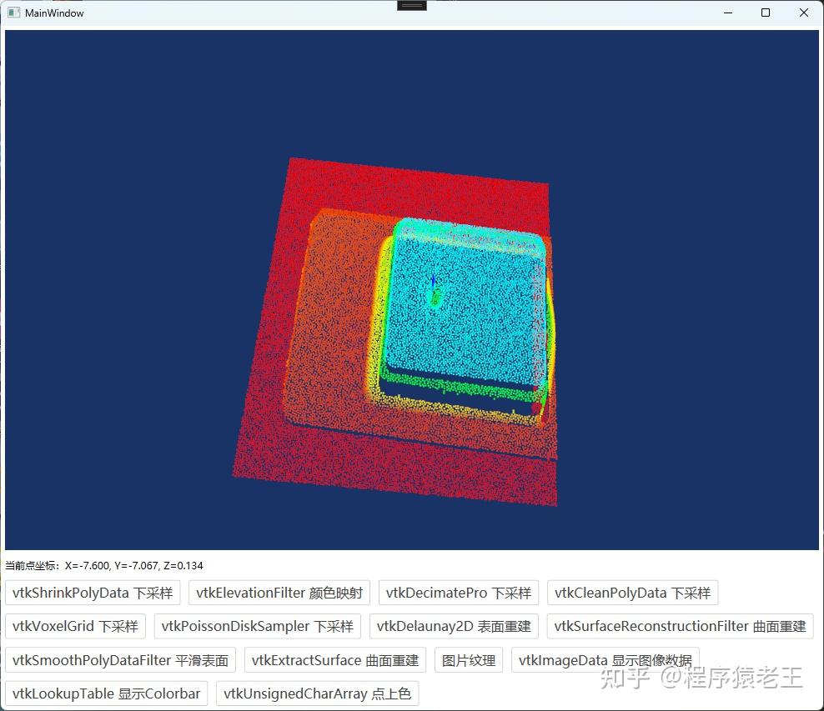Apply vtkElevationFilter 颜色映射
The width and height of the screenshot is (824, 711).
(279, 593)
